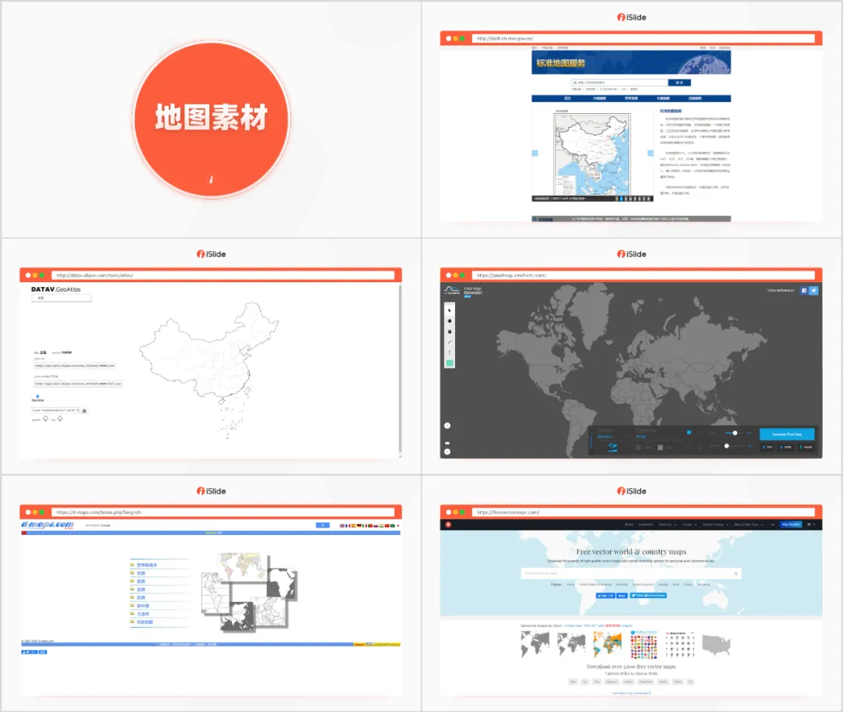Click the Facebook Like button on freevectormaps
The width and height of the screenshot is (843, 712).
[605, 596]
